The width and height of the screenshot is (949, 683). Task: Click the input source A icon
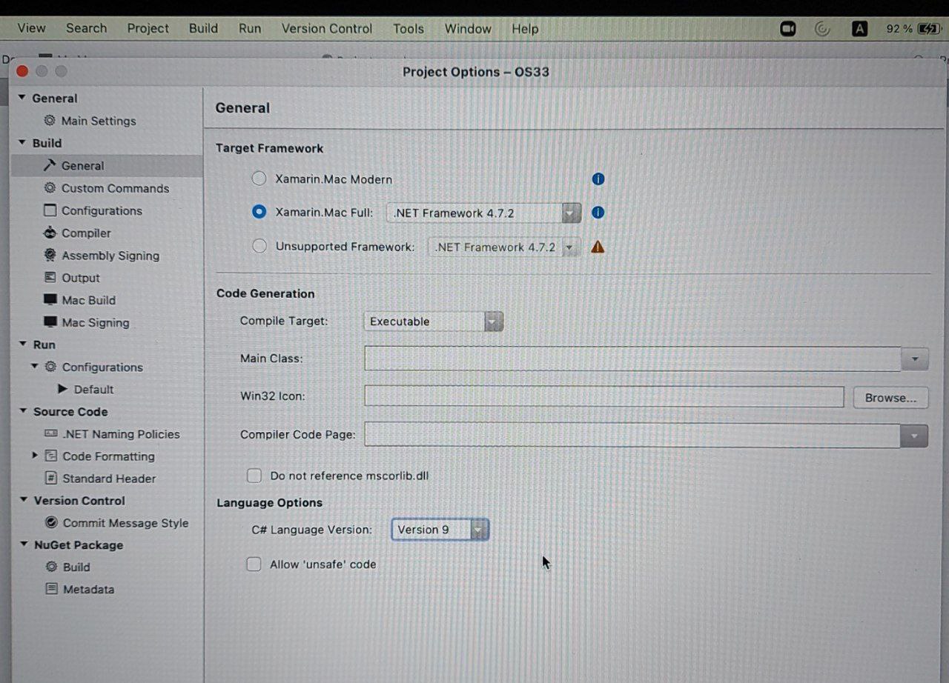pos(859,29)
